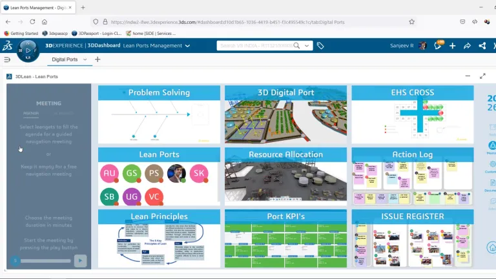The width and height of the screenshot is (496, 279).
Task: Open a new browser tab
Action: 83,7
